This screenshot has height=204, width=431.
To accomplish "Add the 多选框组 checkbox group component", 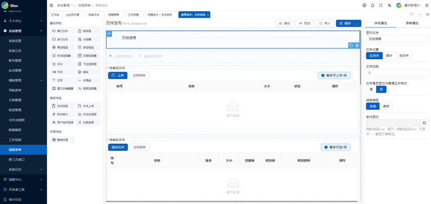I will click(88, 47).
